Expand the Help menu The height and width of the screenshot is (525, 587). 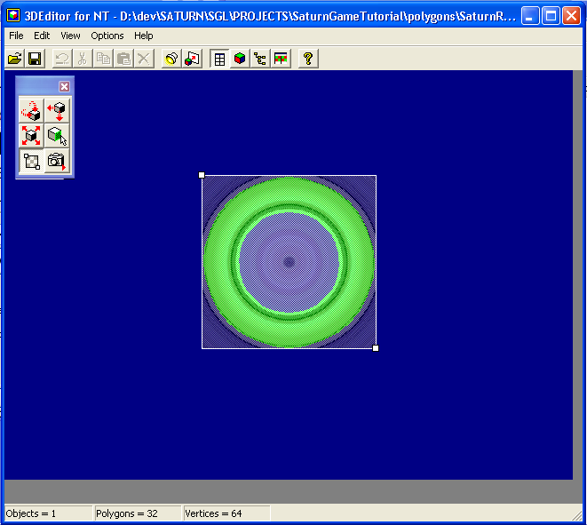click(x=144, y=36)
